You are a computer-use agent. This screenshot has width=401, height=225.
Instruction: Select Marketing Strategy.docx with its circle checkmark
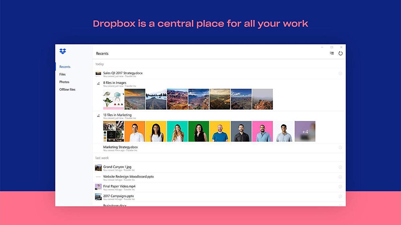(x=340, y=147)
